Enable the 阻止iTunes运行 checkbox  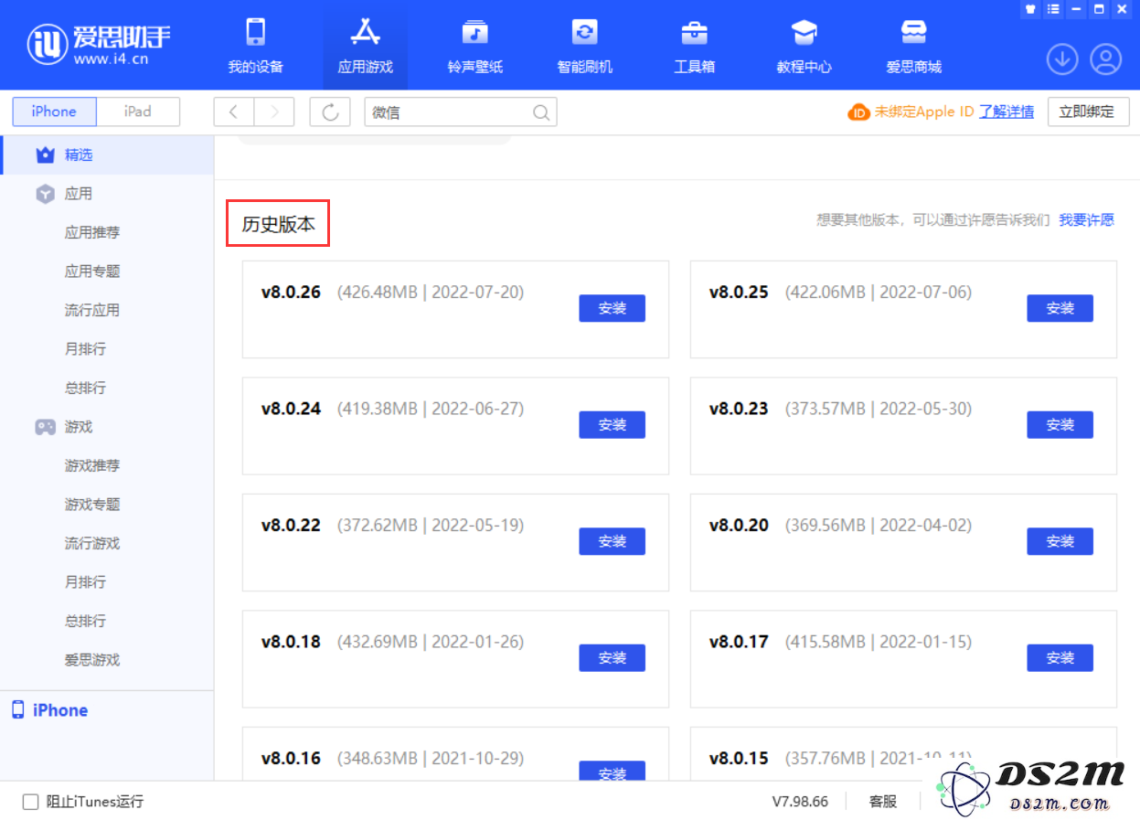[31, 802]
